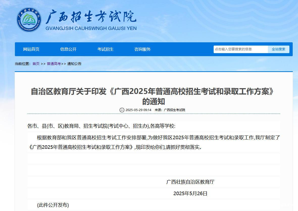The image size is (298, 211).
Task: Focus the site search input field
Action: [x=241, y=49]
